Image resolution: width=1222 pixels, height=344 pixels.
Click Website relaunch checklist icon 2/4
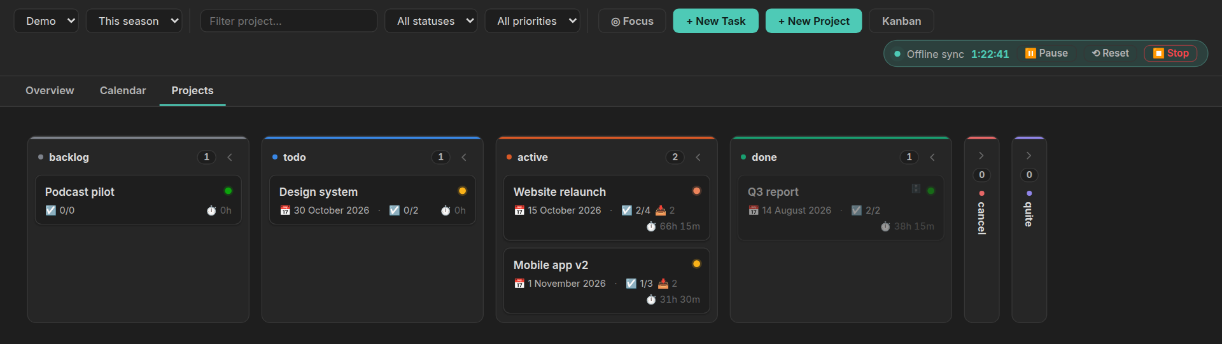(x=627, y=210)
